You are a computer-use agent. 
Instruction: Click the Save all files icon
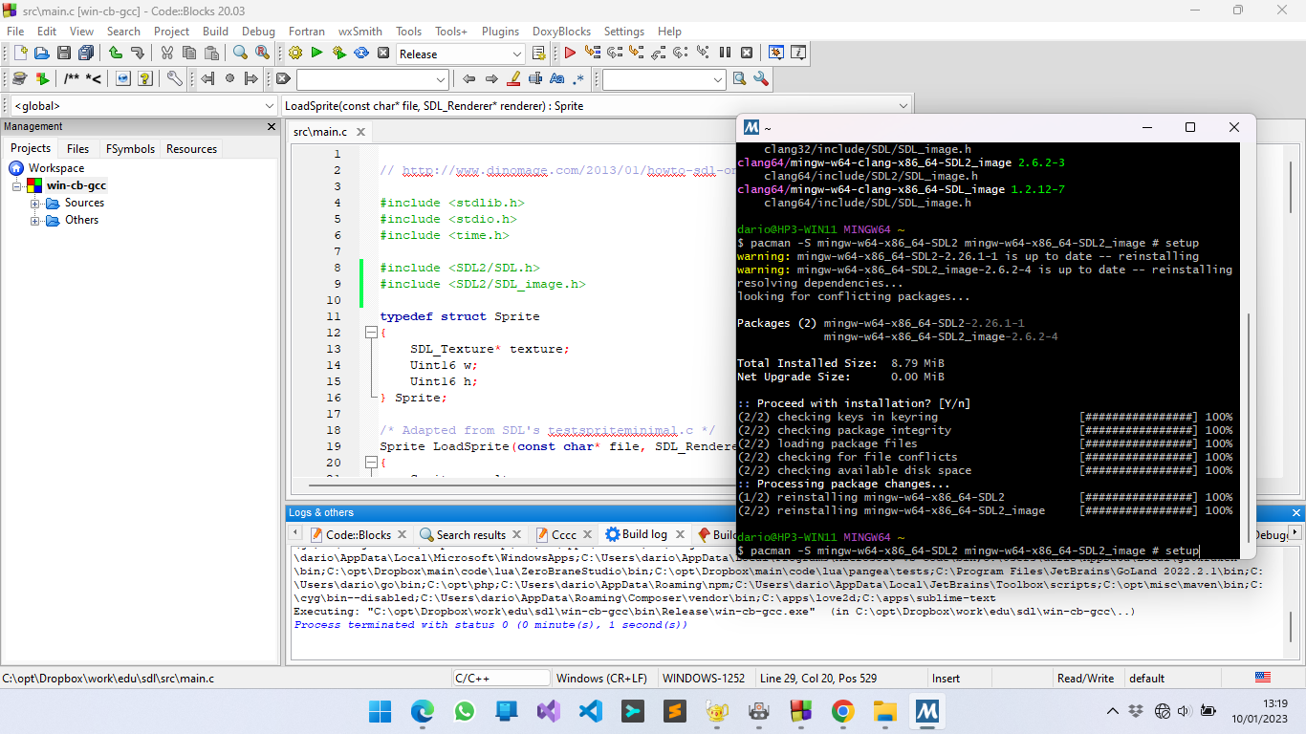(86, 54)
